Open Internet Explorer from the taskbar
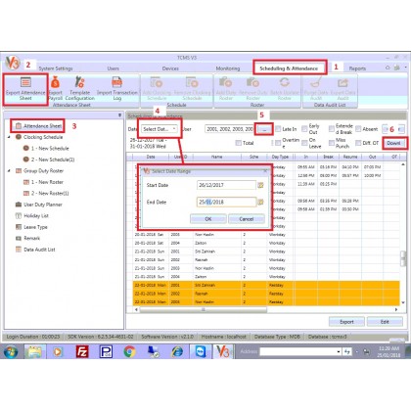 177,351
